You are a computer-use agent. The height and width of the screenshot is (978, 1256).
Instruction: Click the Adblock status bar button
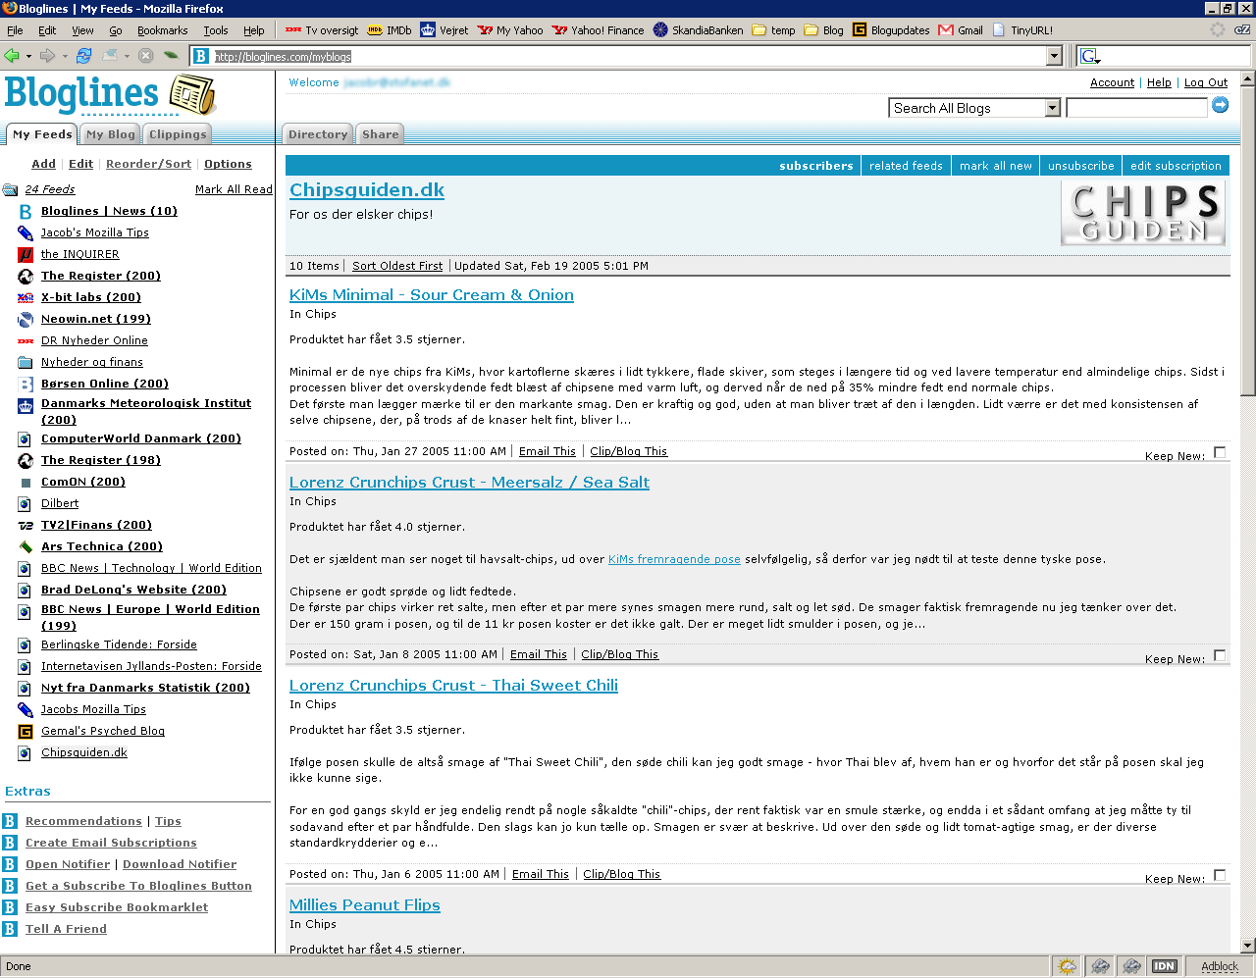coord(1220,966)
